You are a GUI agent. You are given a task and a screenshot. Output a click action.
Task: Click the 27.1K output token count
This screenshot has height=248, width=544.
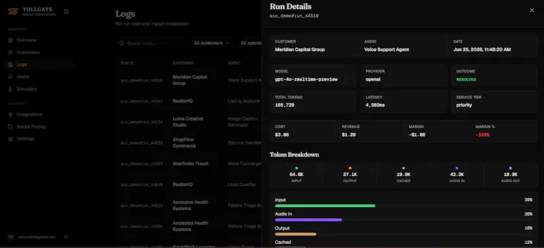[x=350, y=174]
